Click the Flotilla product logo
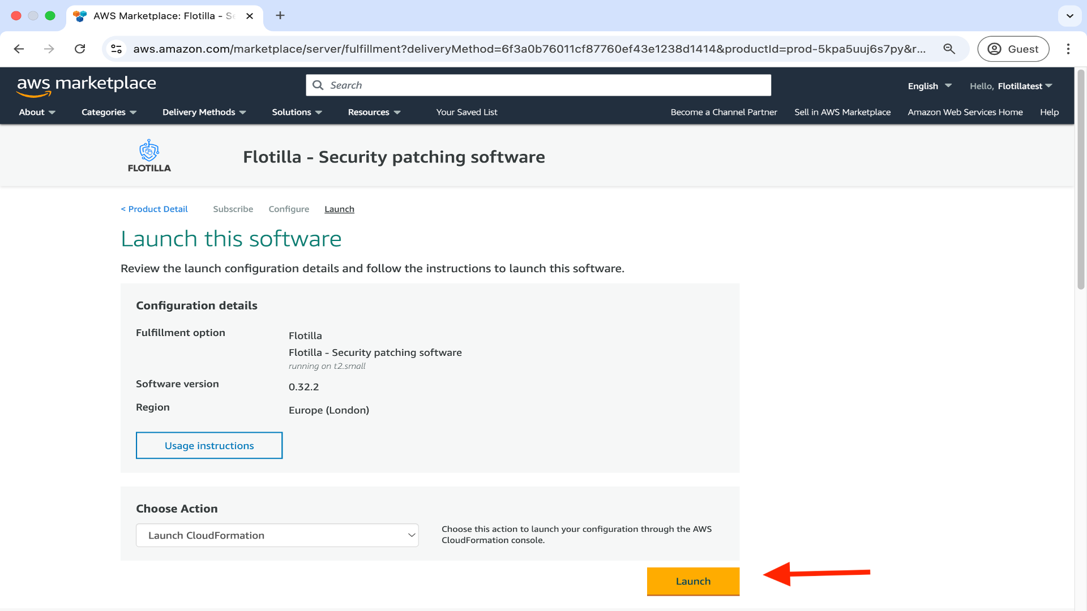This screenshot has width=1087, height=611. (x=149, y=156)
